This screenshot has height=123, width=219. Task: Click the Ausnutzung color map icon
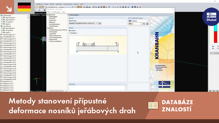(2, 26)
